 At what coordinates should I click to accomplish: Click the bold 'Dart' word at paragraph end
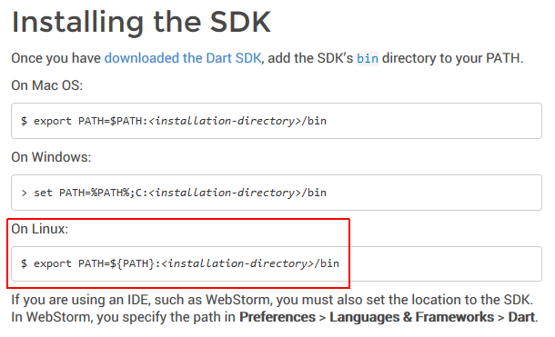pos(521,317)
